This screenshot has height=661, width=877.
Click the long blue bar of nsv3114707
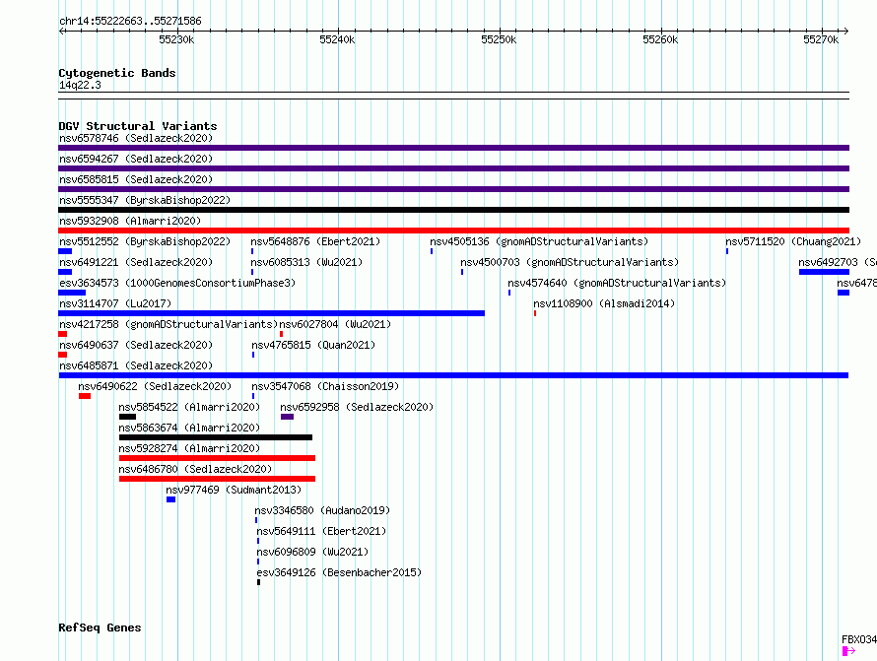click(271, 313)
